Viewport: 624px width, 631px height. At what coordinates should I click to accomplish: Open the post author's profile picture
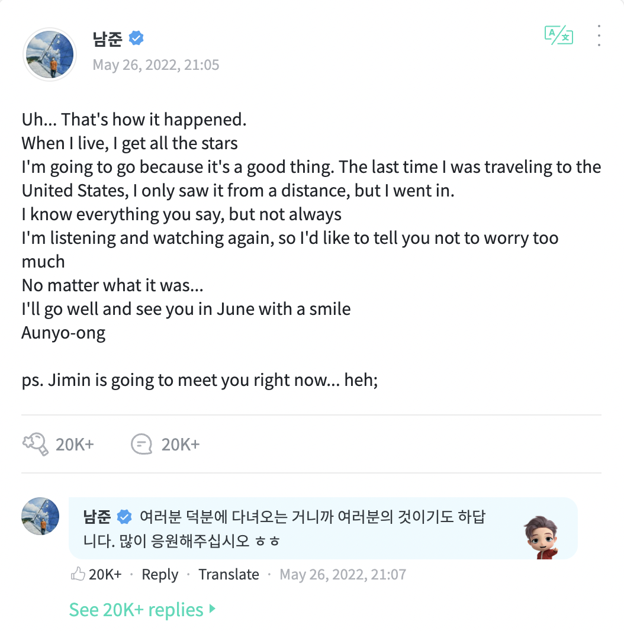coord(50,54)
